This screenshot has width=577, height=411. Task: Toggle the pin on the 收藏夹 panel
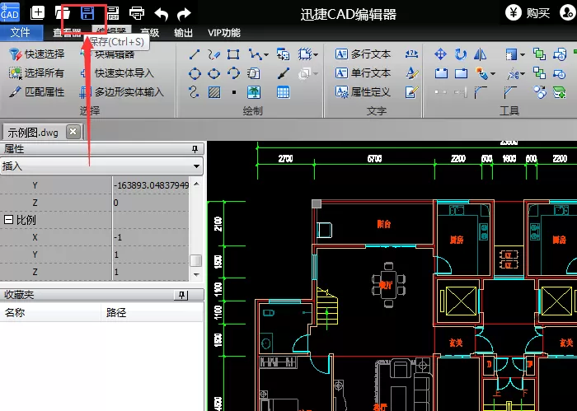click(182, 295)
